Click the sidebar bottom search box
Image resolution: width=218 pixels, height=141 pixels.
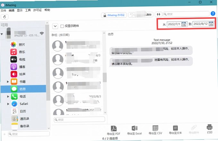point(29,134)
